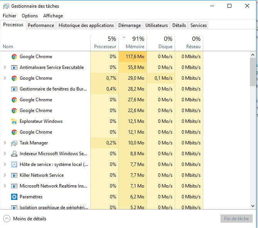Click the Chrome icon in the 12,1 Mo row
This screenshot has width=258, height=228.
coord(14,132)
